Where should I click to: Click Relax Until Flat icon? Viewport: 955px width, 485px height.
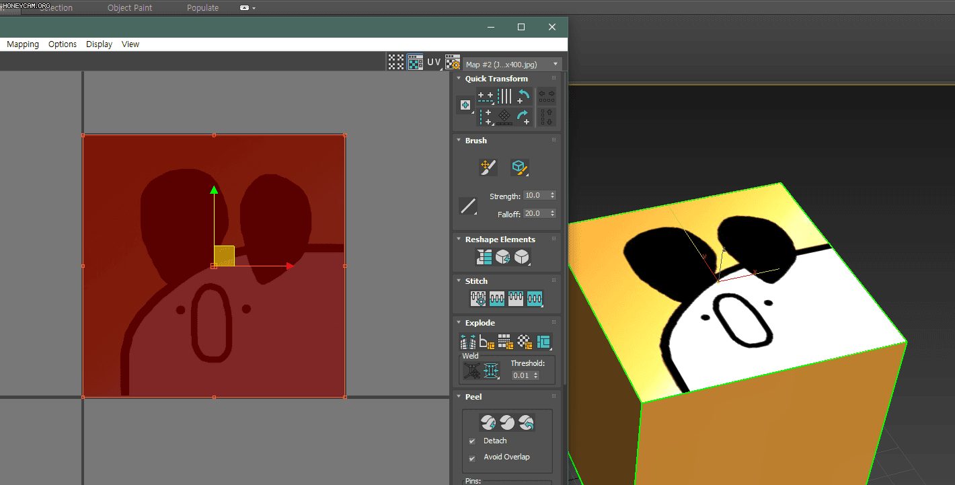503,257
